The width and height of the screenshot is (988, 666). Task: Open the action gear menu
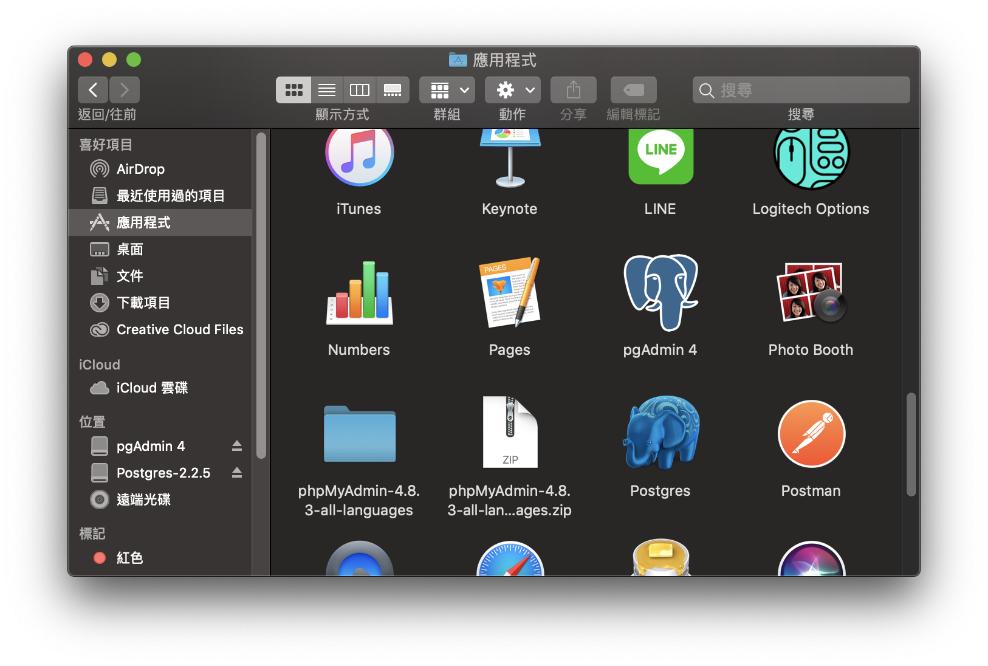tap(513, 90)
